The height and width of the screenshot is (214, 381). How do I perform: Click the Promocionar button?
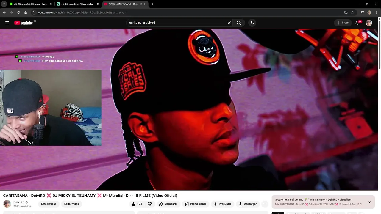point(195,204)
